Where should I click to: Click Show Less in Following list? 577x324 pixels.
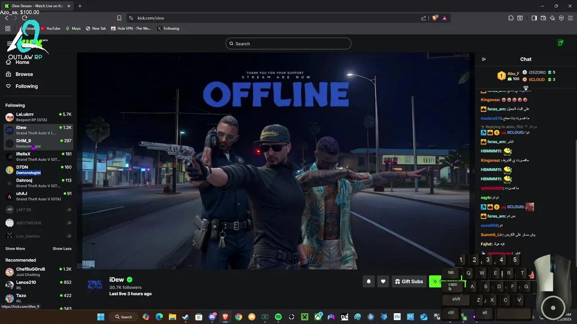[62, 249]
